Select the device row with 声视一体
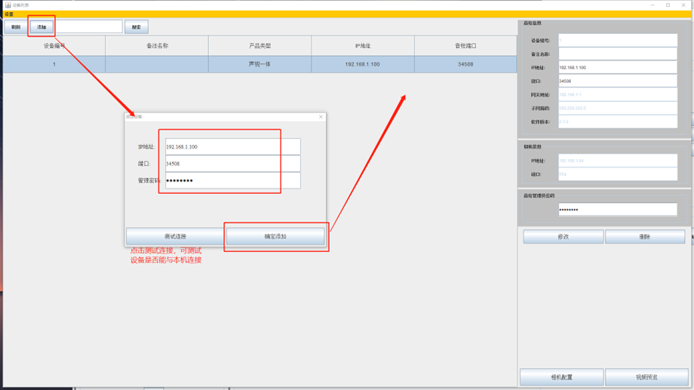Image resolution: width=694 pixels, height=390 pixels. (x=259, y=65)
